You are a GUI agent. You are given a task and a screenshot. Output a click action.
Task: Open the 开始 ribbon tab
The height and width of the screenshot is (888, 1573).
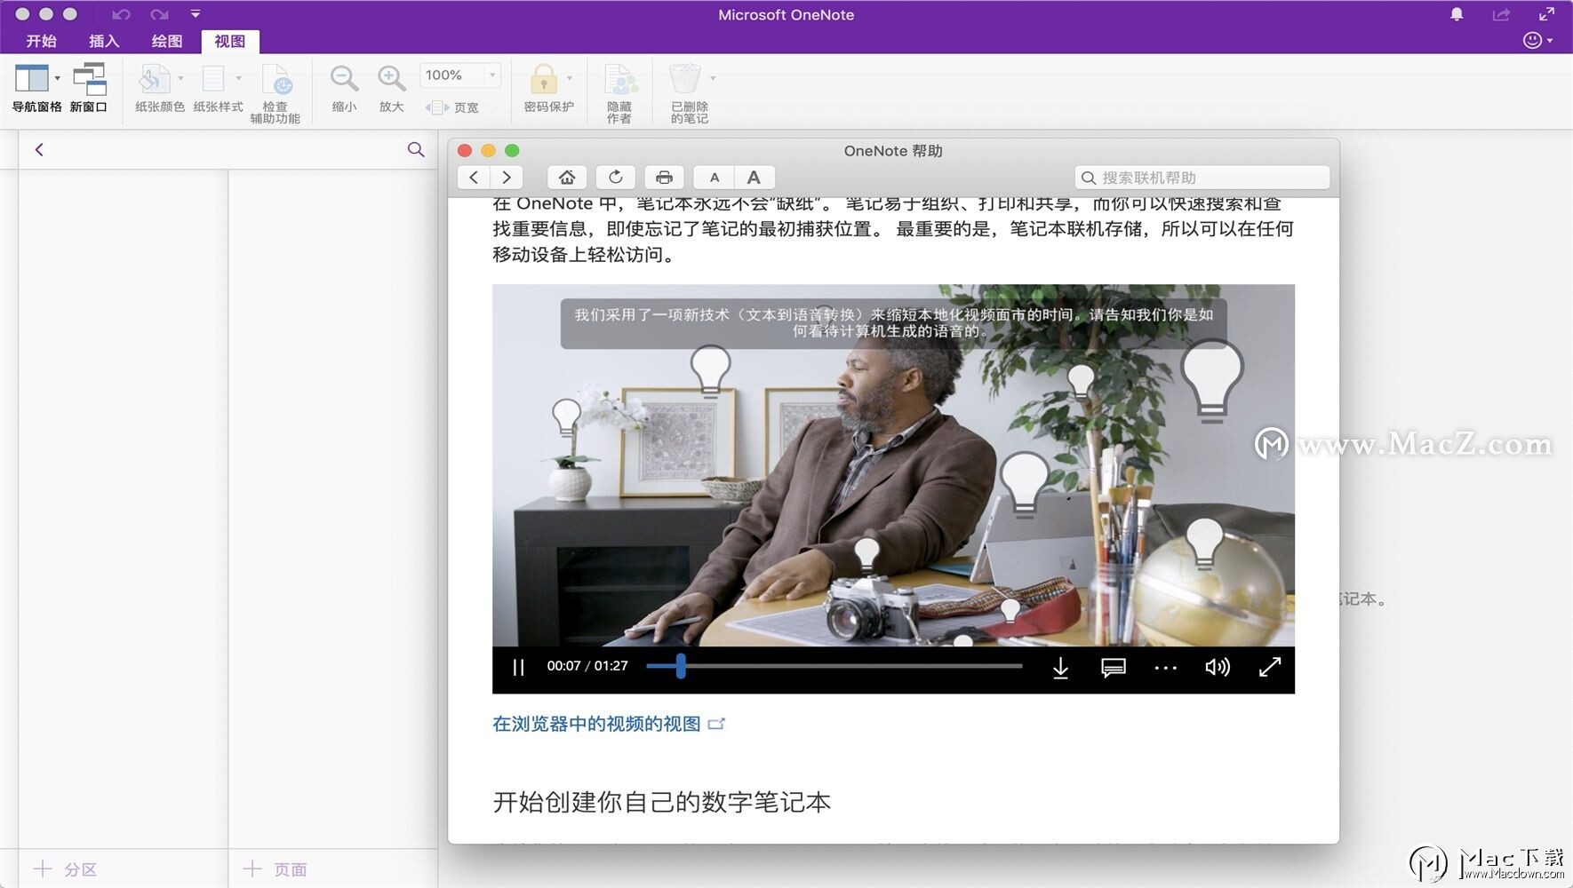pos(41,41)
